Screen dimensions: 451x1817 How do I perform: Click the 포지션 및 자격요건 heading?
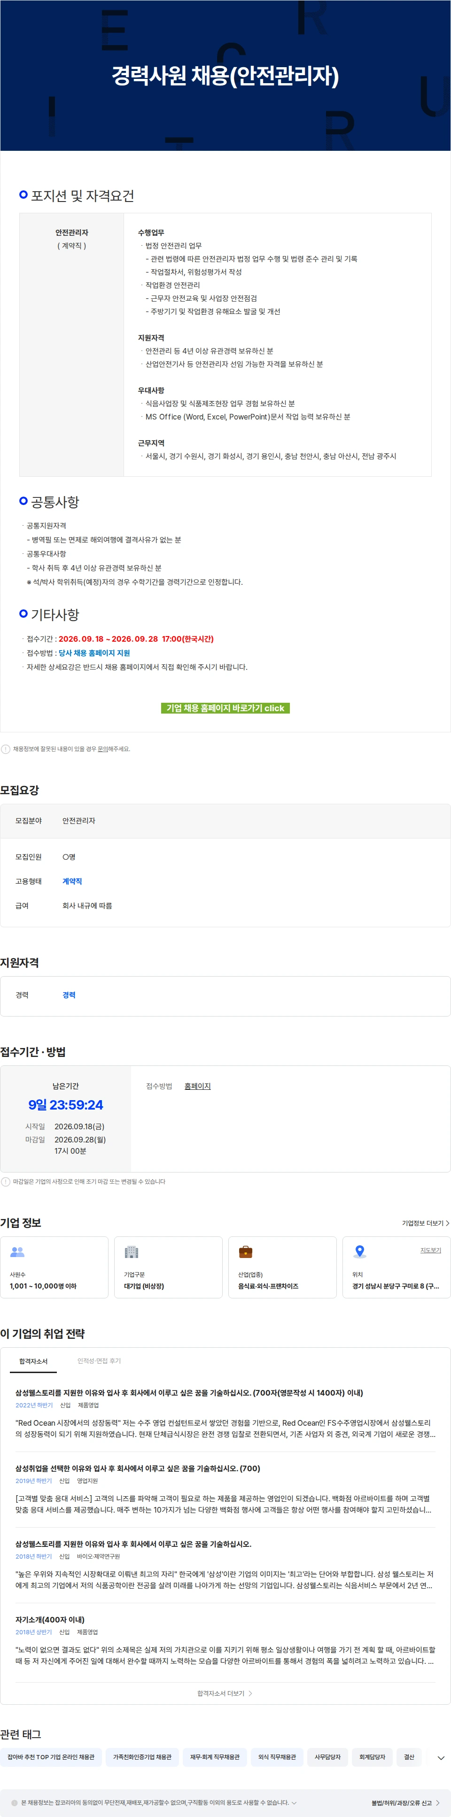[x=82, y=195]
